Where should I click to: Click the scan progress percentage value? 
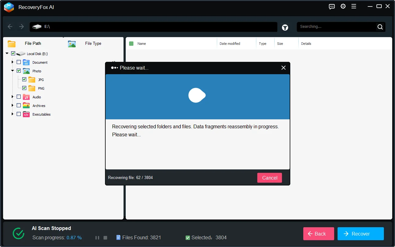[75, 237]
